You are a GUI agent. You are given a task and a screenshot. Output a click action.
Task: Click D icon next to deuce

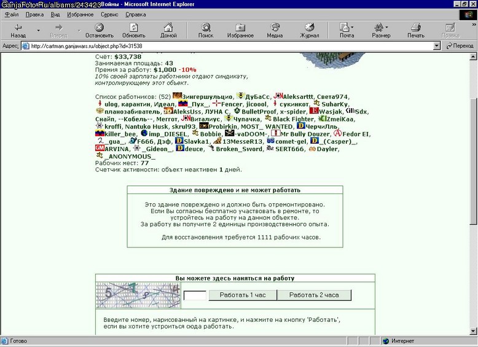click(x=180, y=148)
